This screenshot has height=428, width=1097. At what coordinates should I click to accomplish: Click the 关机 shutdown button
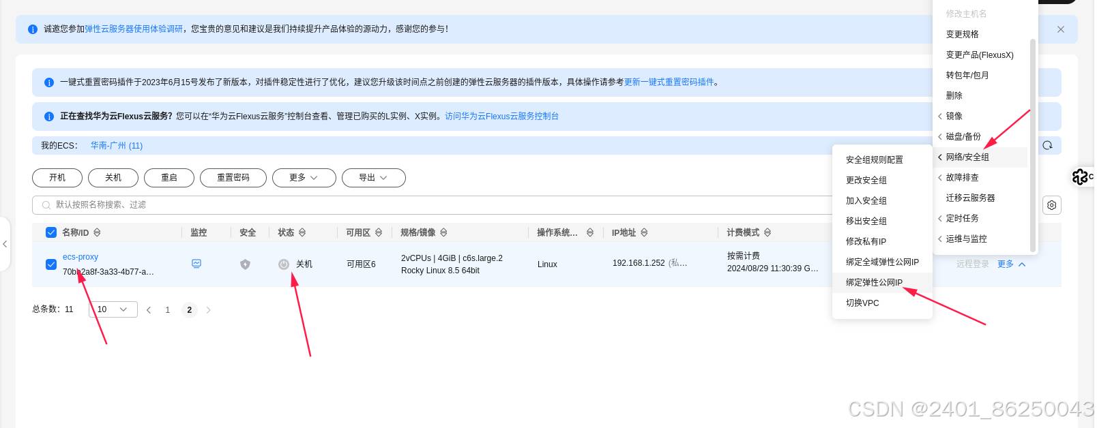pyautogui.click(x=113, y=178)
